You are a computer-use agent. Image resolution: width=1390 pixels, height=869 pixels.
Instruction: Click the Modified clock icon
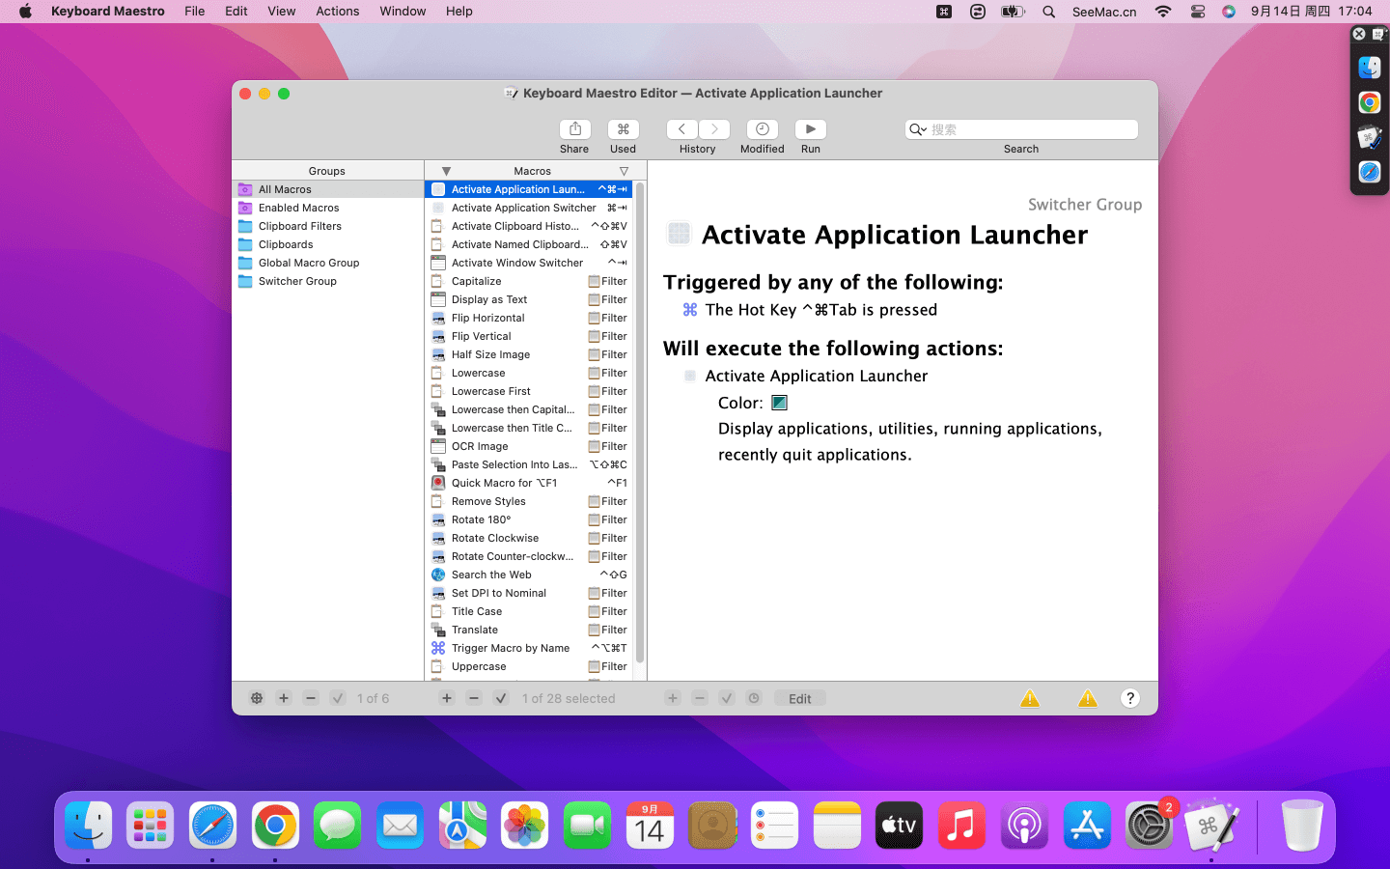click(x=762, y=129)
